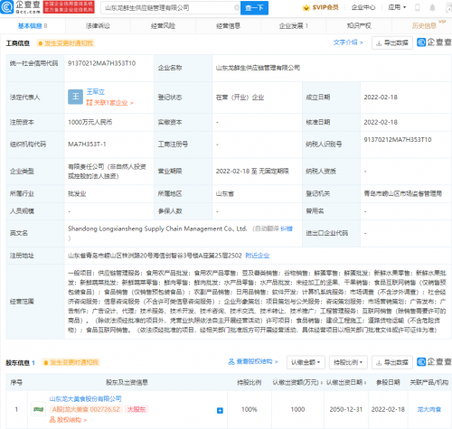Select the 在营（开业）企业 status text
Viewport: 452px width, 429px height.
240,98
